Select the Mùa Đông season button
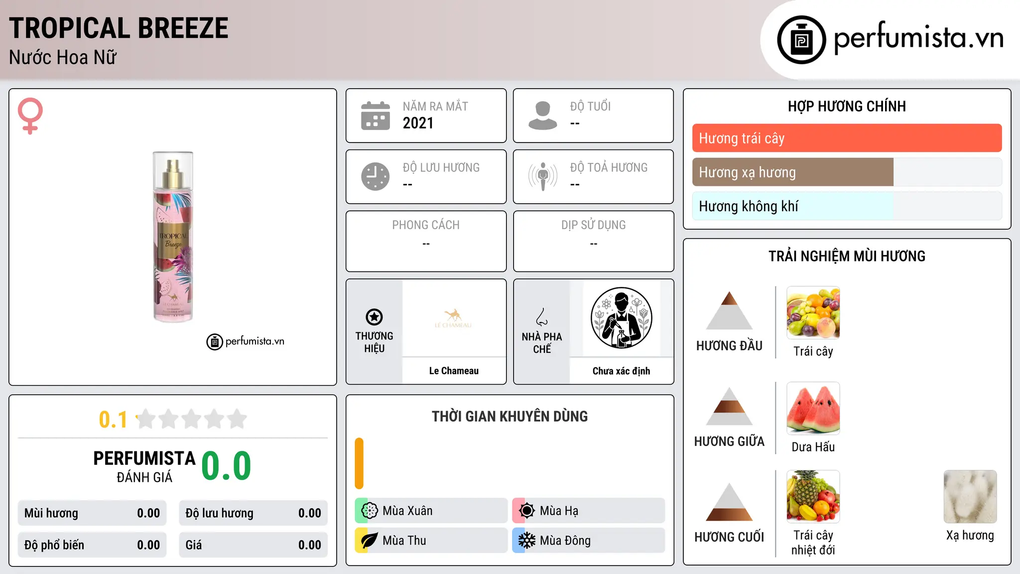The height and width of the screenshot is (574, 1020). pos(589,541)
